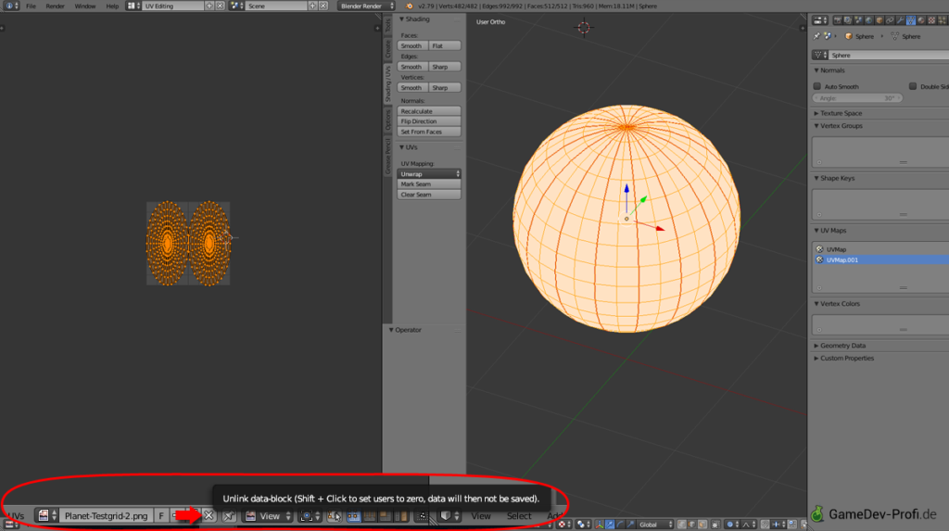The image size is (949, 531).
Task: Select vertex select mode in 3D header
Action: click(x=682, y=525)
